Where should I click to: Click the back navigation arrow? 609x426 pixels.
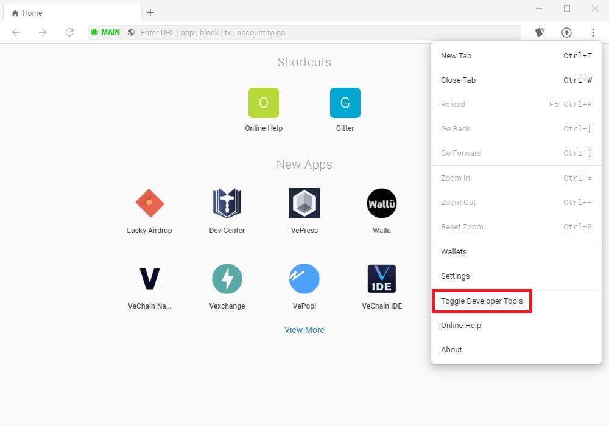pos(16,32)
